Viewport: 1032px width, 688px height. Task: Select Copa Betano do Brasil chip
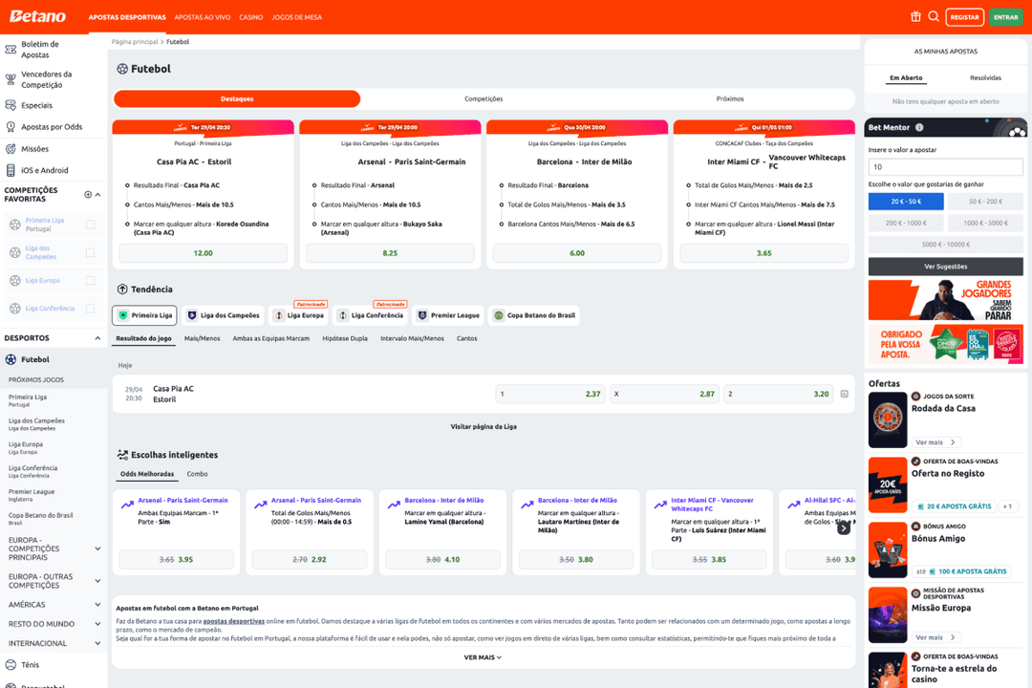tap(534, 315)
